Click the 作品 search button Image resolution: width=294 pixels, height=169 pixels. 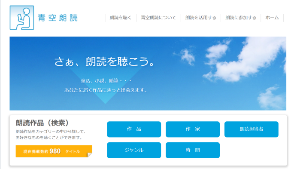pos(134,129)
